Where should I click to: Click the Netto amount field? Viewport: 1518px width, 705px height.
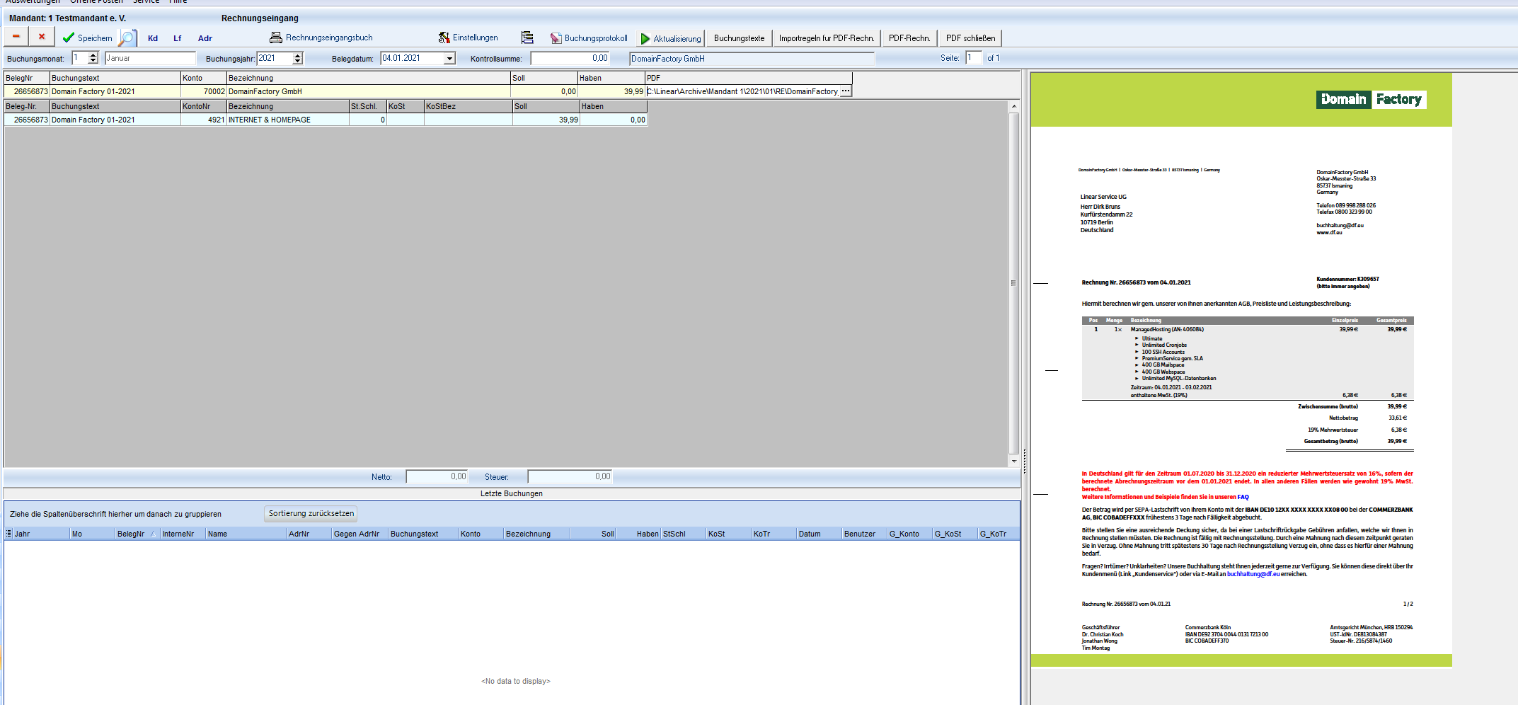click(437, 476)
